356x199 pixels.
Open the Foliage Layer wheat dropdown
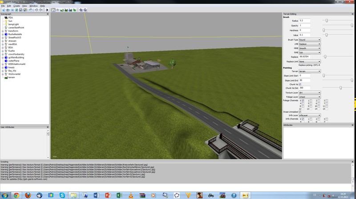[x=310, y=97]
